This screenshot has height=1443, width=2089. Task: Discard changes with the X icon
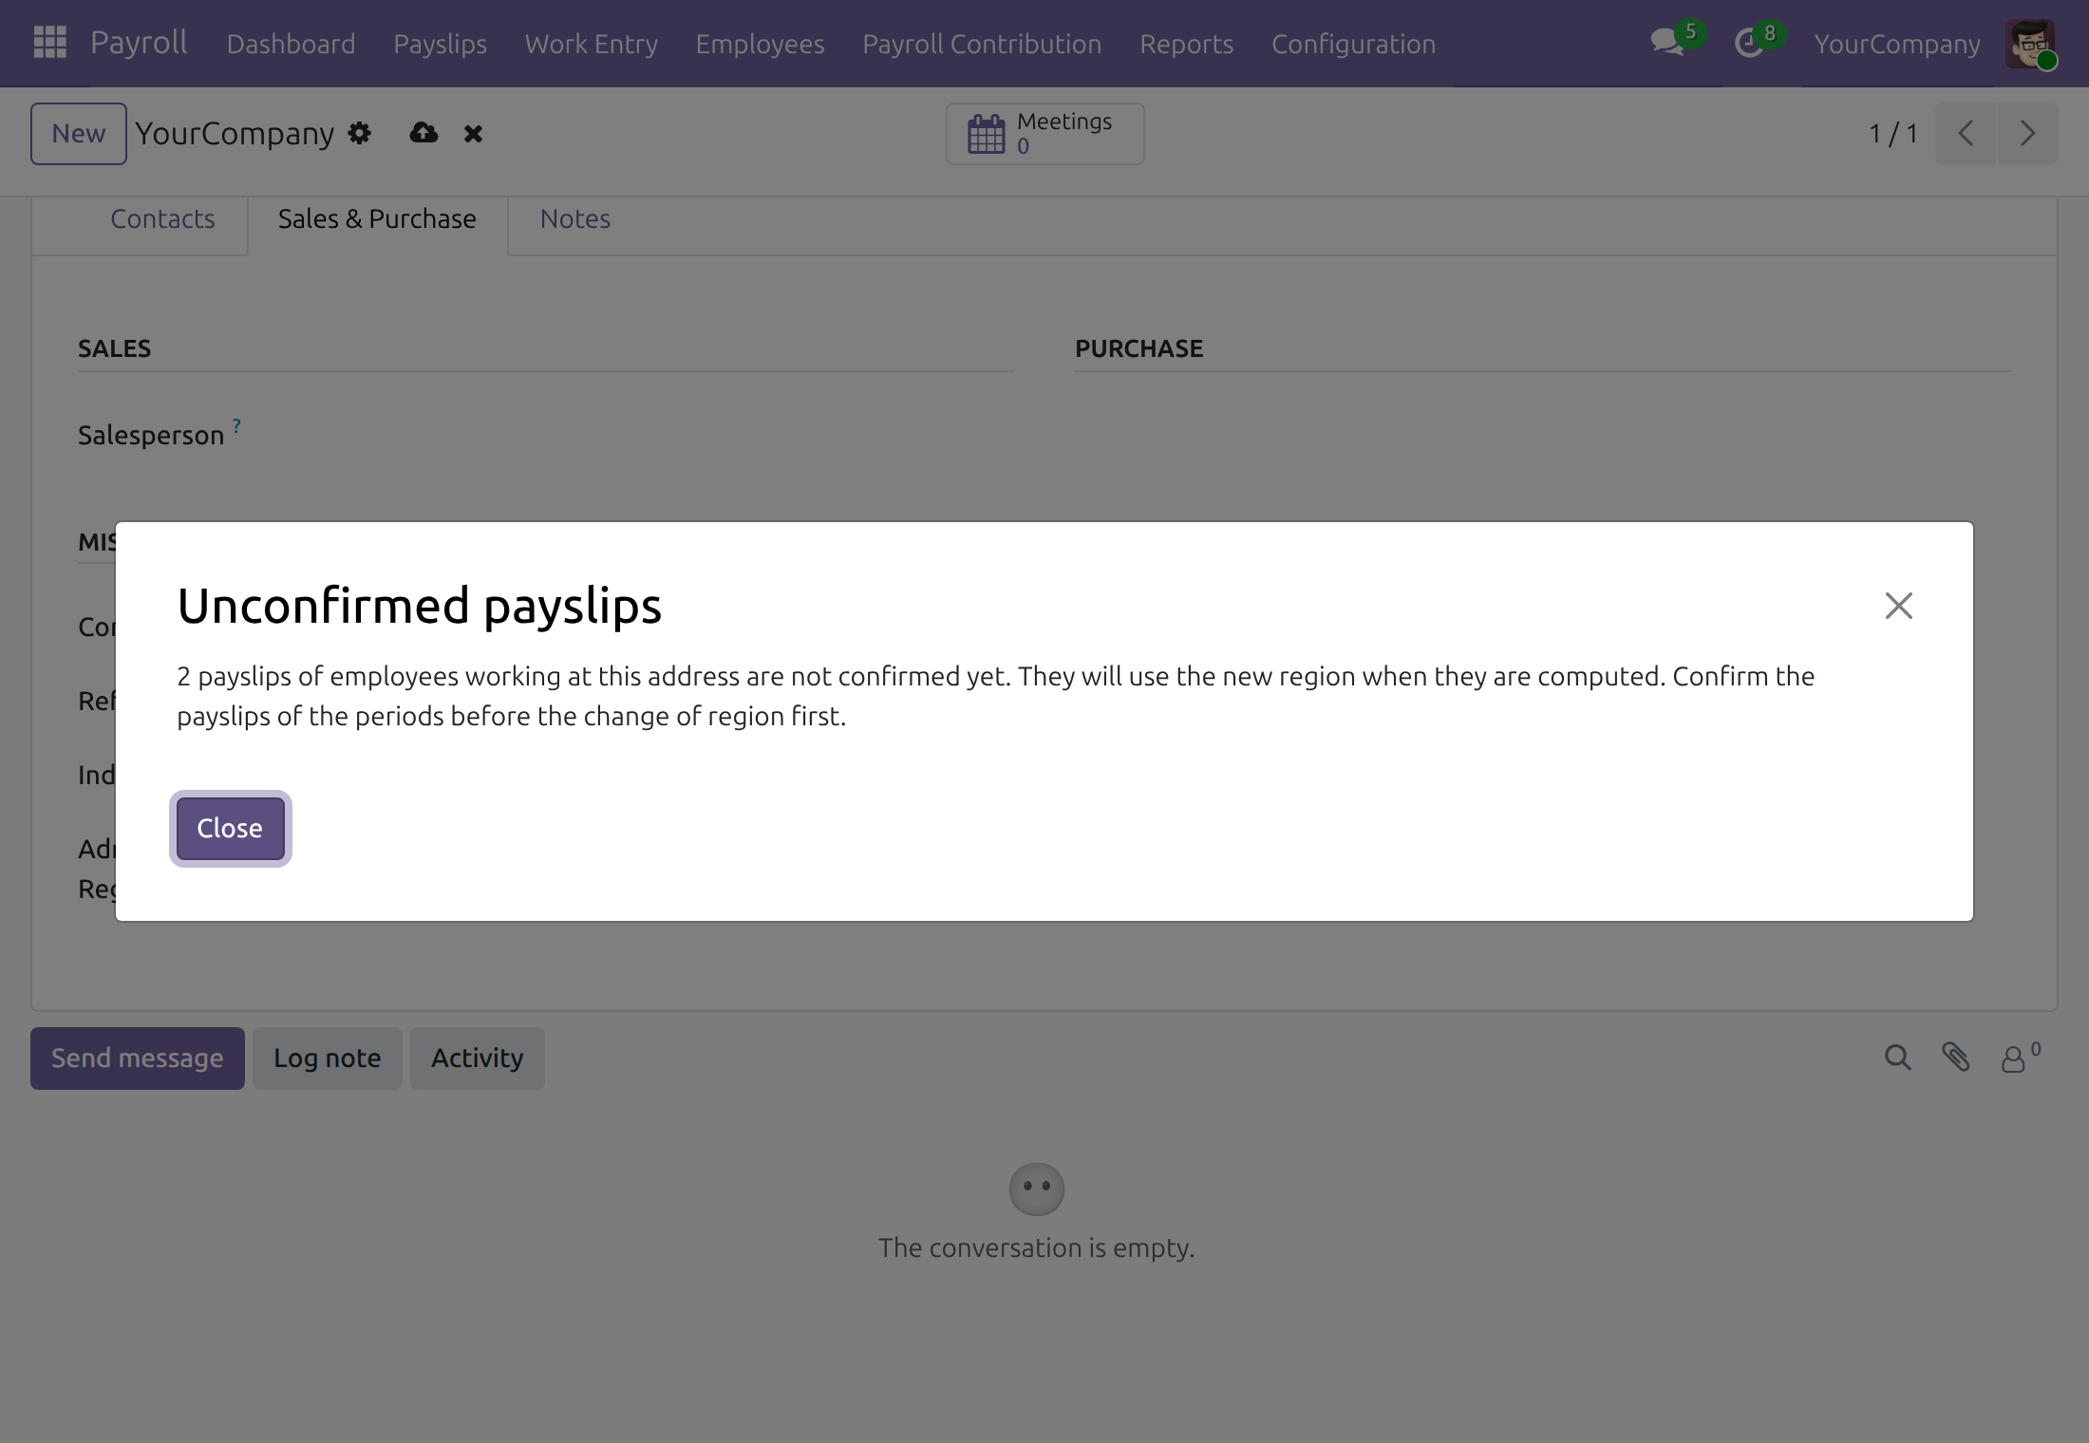point(473,134)
